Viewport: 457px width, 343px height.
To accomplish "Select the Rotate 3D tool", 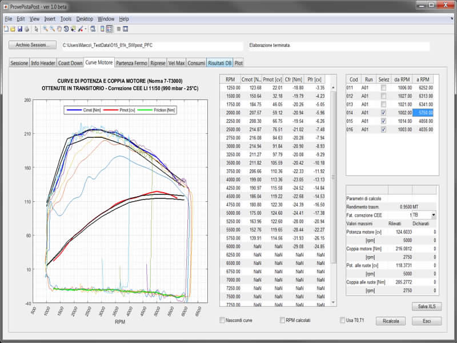I will tap(66, 29).
